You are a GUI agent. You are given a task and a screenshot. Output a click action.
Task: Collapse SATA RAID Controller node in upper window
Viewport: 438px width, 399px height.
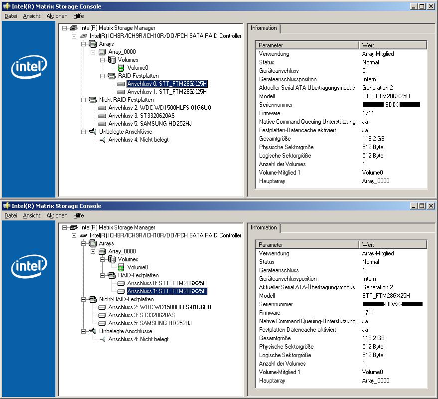[74, 36]
